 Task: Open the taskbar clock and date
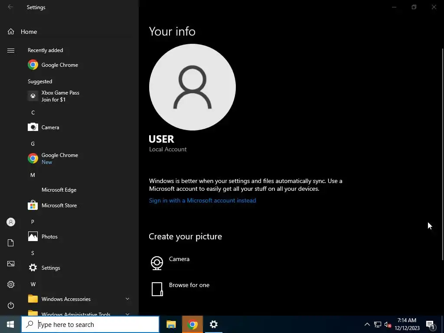coord(407,324)
